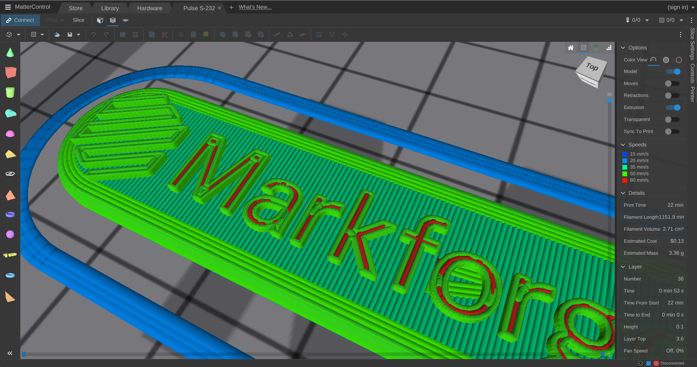This screenshot has width=697, height=367.
Task: Disable the Extrusion toggle
Action: coord(673,108)
